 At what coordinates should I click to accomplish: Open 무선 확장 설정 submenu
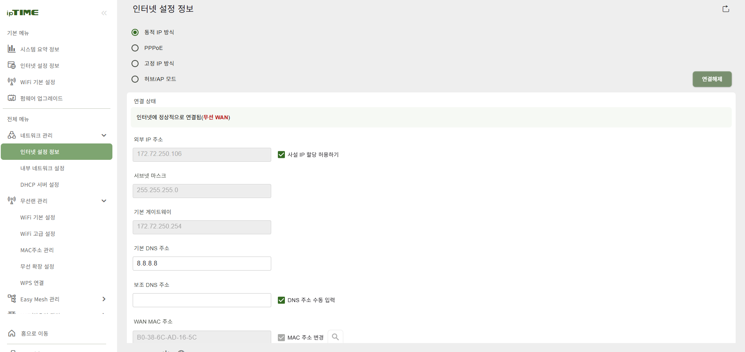tap(37, 266)
